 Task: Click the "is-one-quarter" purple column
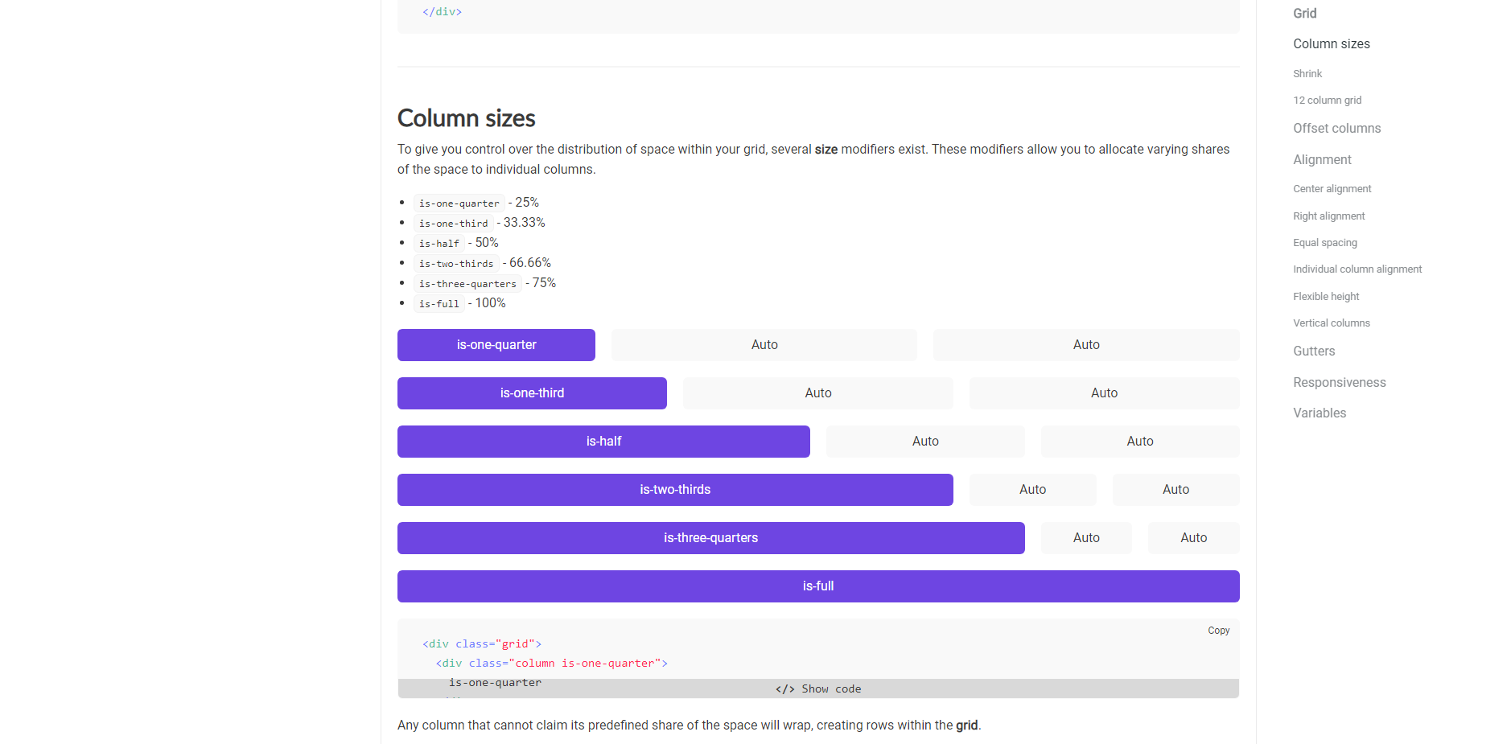point(496,344)
